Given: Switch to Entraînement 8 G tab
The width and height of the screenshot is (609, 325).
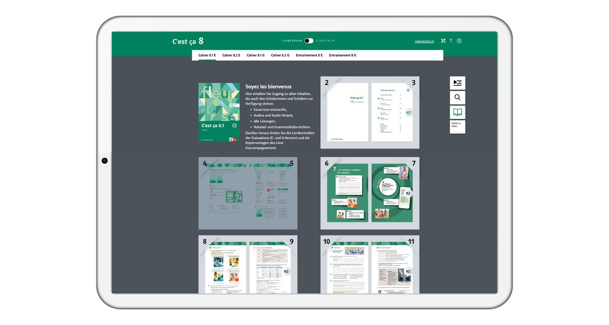Looking at the screenshot, I should 343,55.
